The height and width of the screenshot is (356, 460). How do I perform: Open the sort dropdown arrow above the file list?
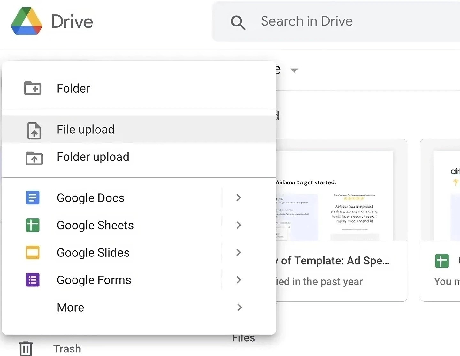[294, 70]
